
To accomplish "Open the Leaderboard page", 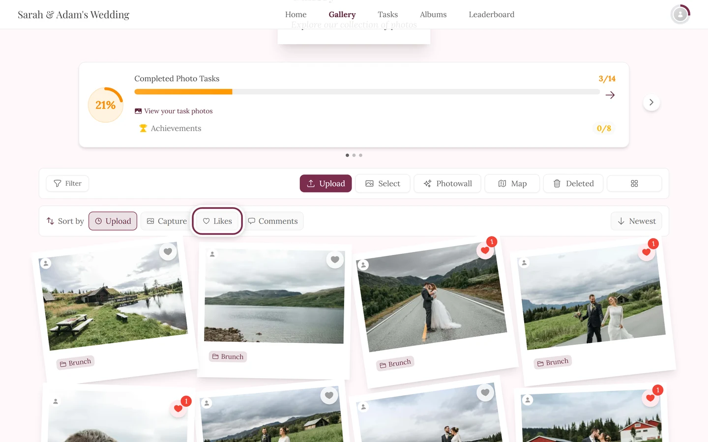I will pyautogui.click(x=492, y=15).
